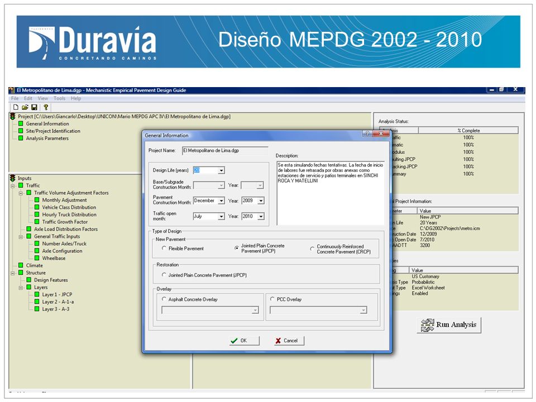Click the traffic light icon beside Inputs

(x=13, y=178)
